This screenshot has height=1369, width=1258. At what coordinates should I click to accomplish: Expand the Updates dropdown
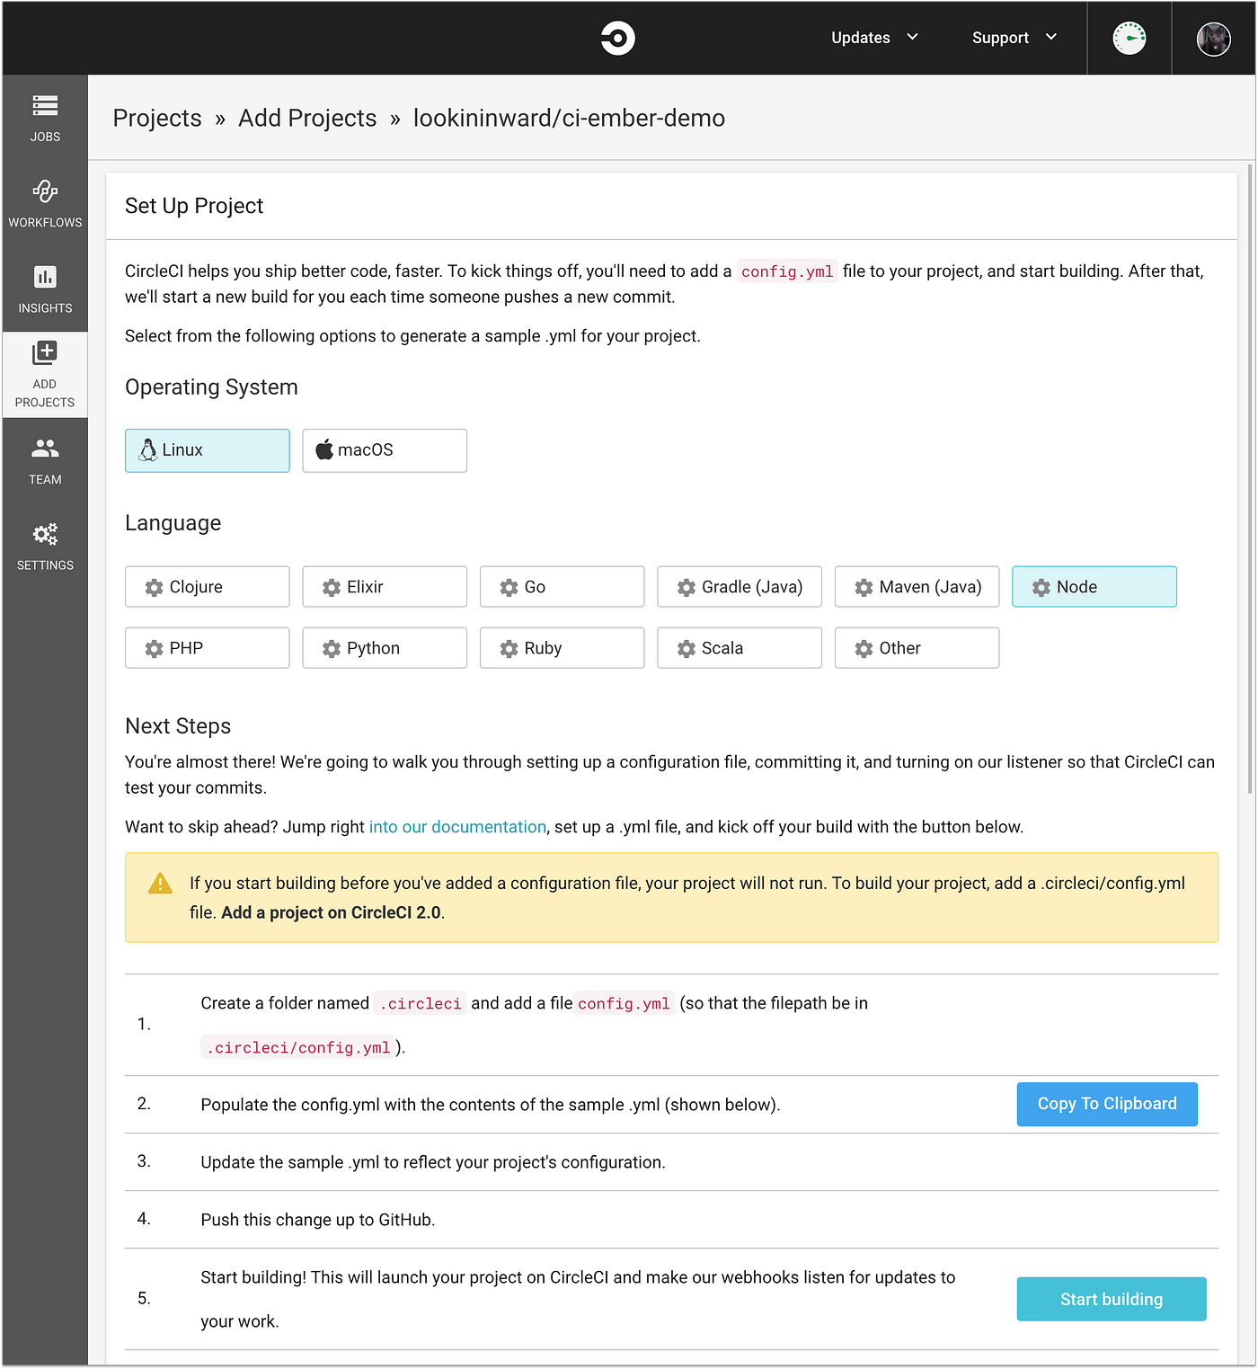(873, 38)
